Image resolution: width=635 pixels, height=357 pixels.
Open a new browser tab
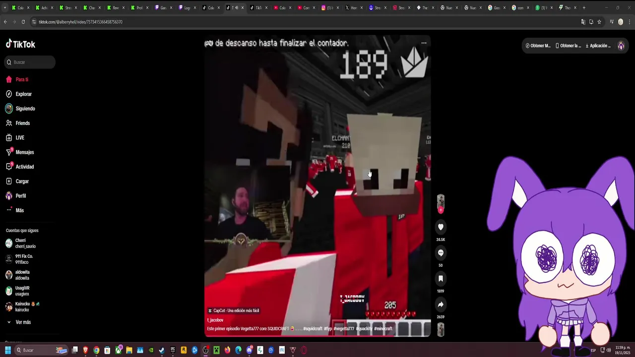click(584, 7)
